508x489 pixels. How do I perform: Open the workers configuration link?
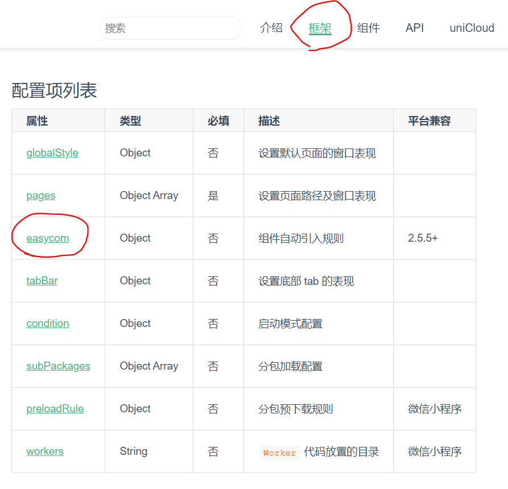[x=44, y=451]
